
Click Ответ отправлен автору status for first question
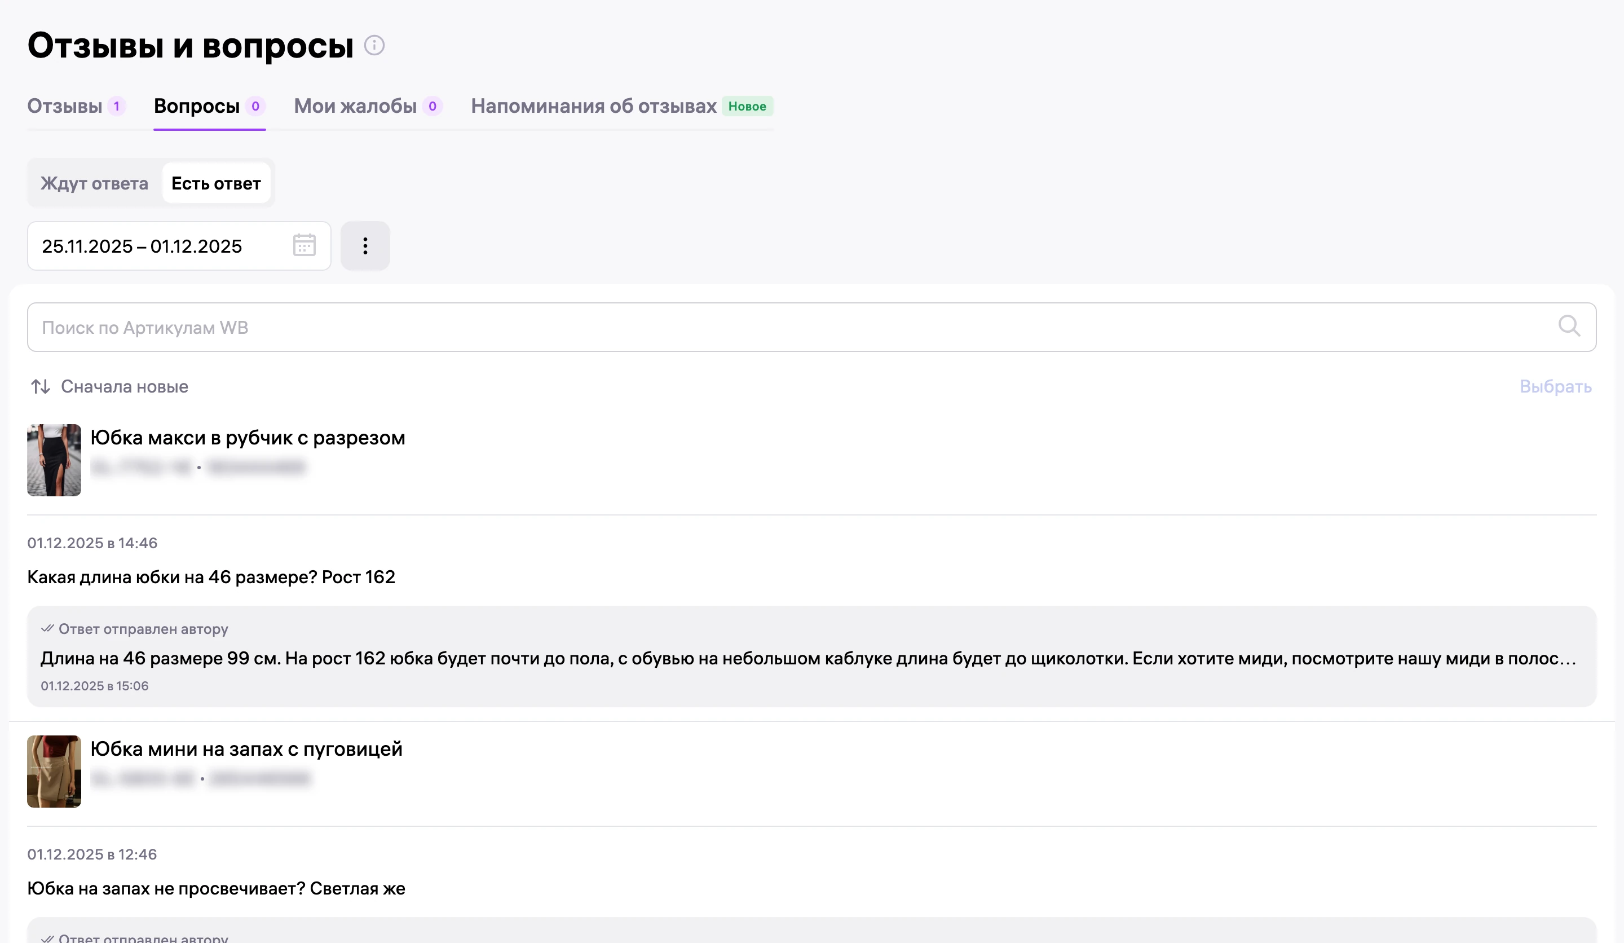pyautogui.click(x=135, y=629)
